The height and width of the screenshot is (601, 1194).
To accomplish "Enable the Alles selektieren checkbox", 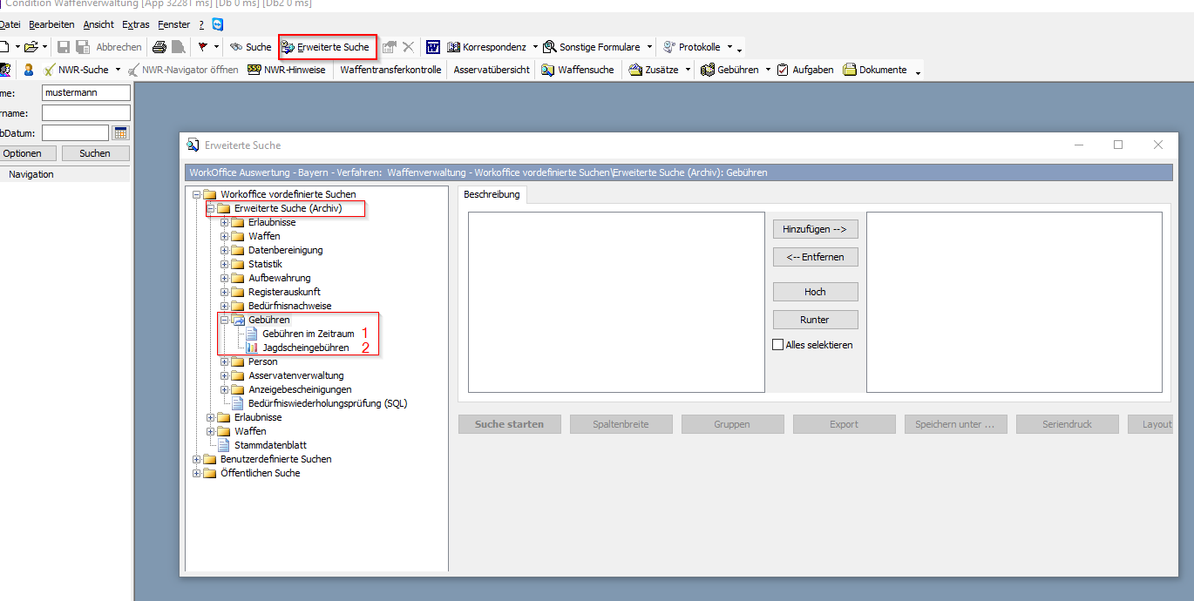I will pos(778,345).
